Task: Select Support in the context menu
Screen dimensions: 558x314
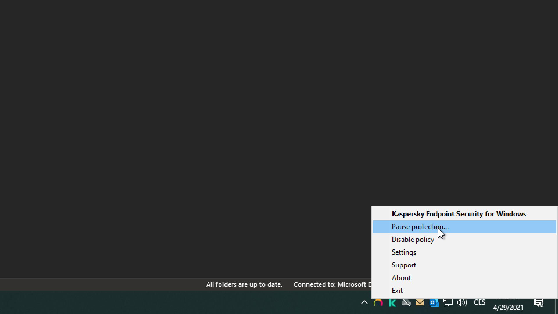Action: (404, 265)
